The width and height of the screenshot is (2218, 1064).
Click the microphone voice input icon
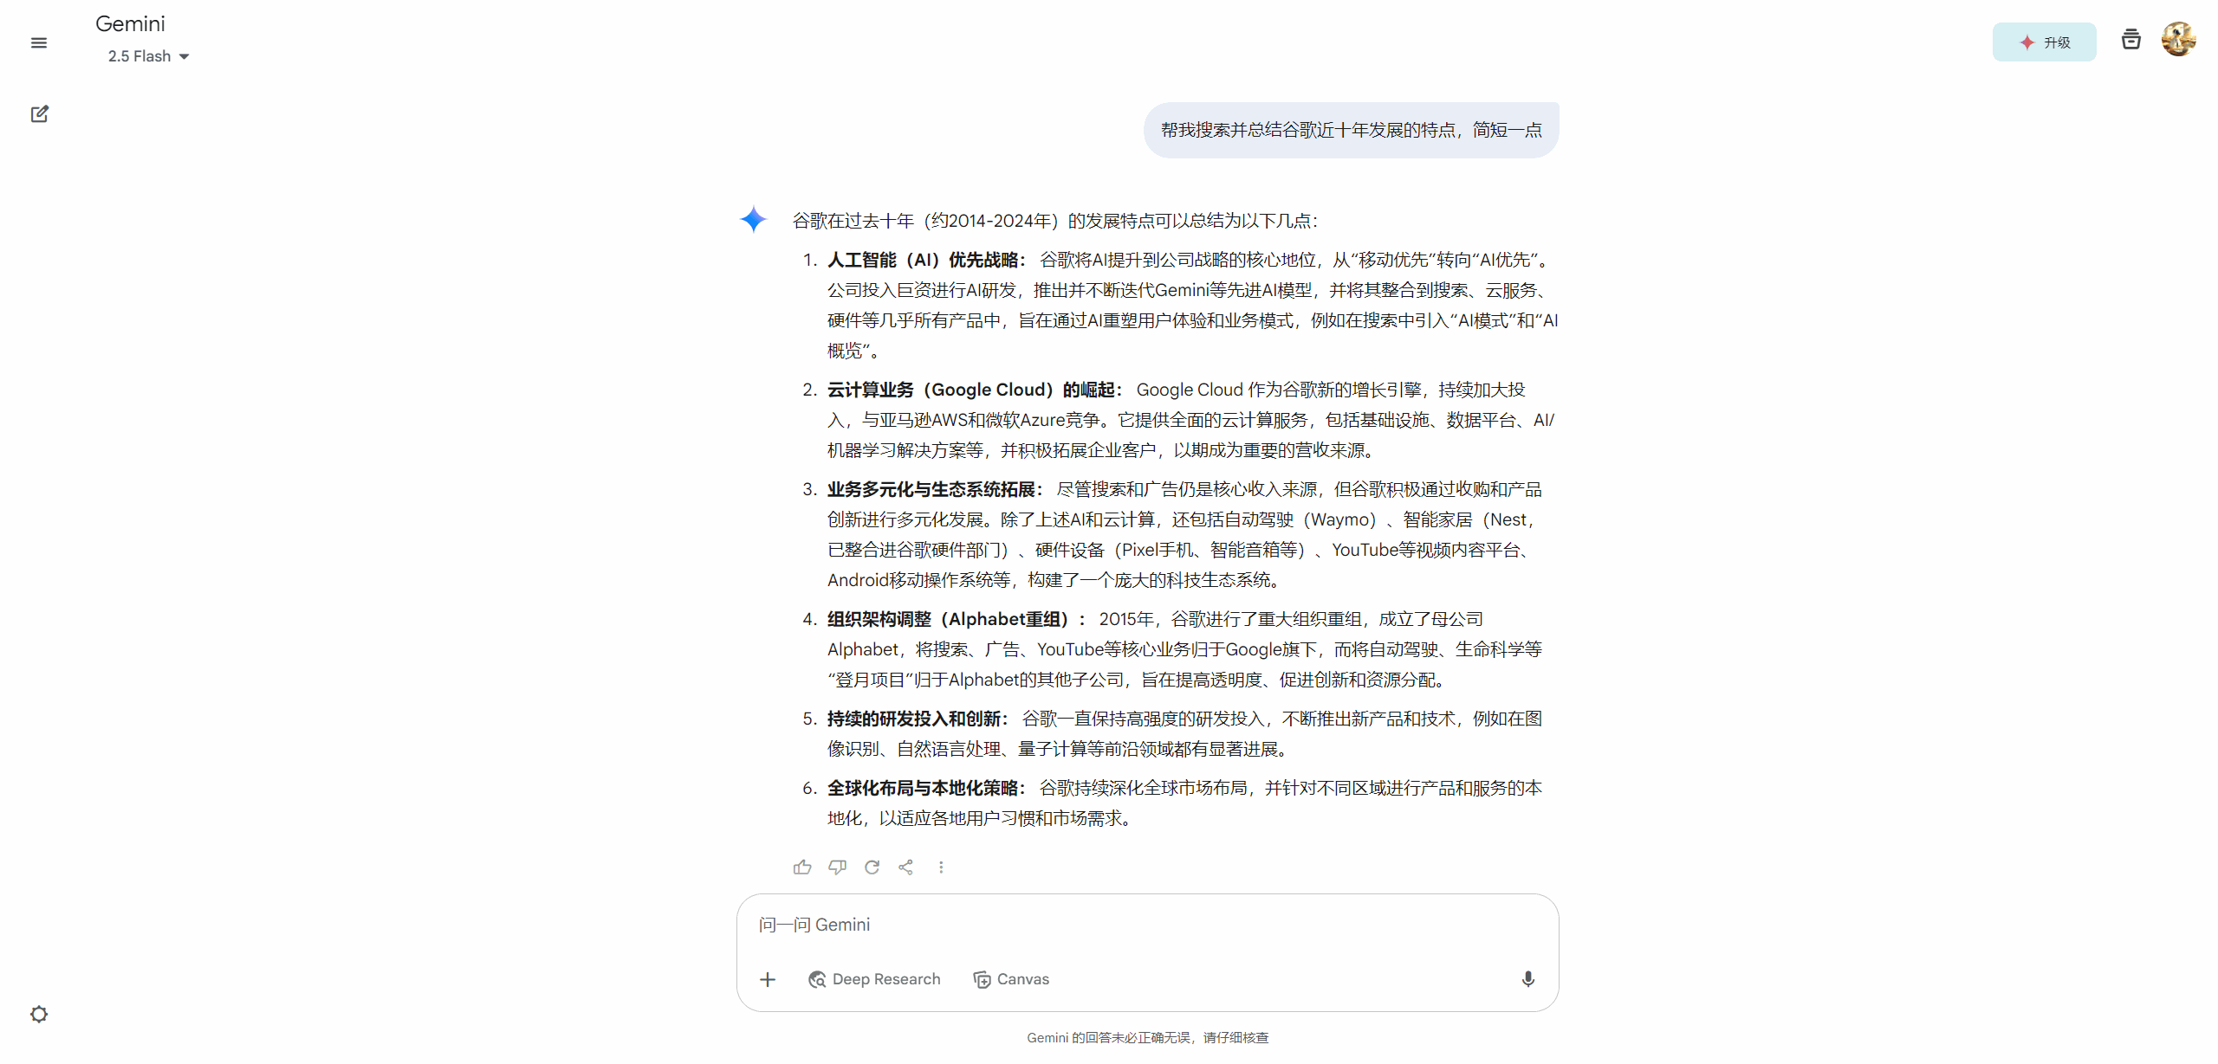(1528, 979)
